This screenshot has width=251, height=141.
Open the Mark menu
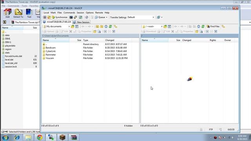tap(53, 13)
